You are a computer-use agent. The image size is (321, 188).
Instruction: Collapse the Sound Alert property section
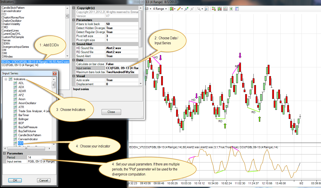click(74, 44)
